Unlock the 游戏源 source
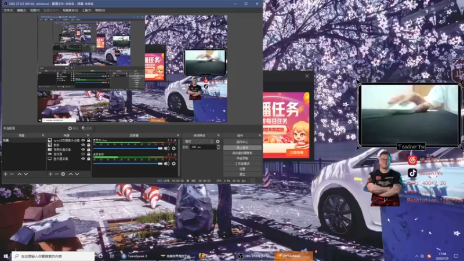Image resolution: width=464 pixels, height=261 pixels. coord(89,154)
